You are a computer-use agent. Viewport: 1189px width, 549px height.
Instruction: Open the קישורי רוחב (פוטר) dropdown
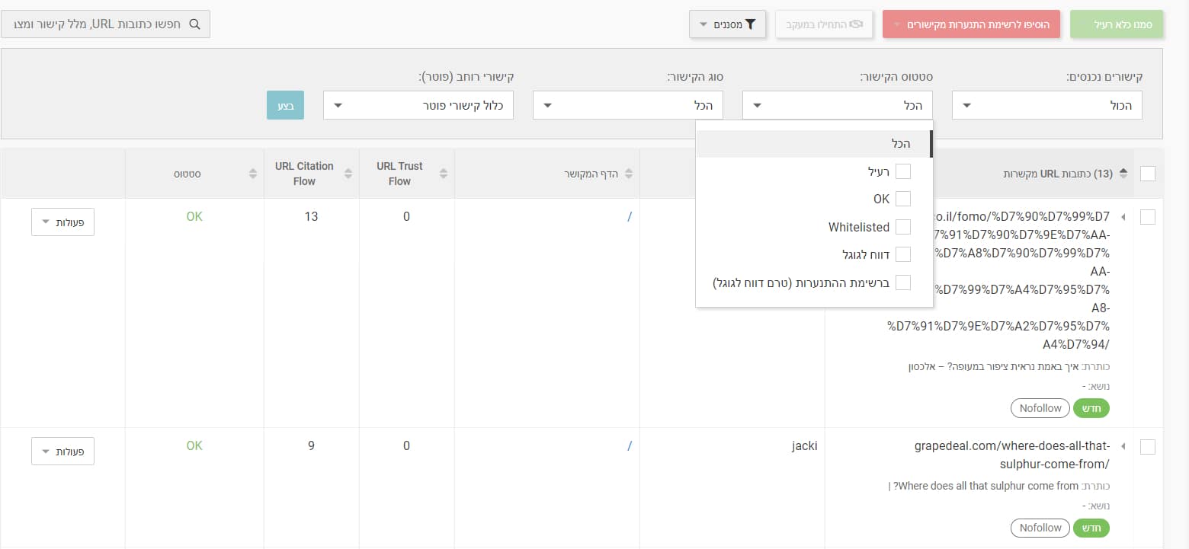tap(418, 105)
